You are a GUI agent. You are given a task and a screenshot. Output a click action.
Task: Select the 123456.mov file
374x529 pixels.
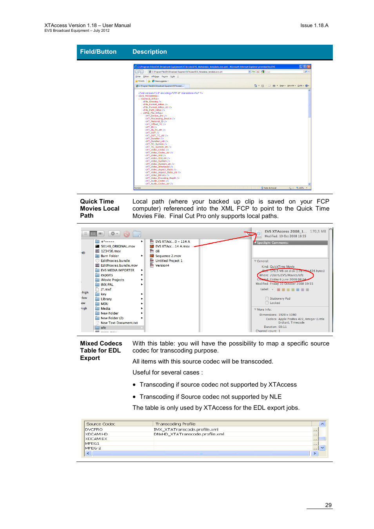[108, 251]
